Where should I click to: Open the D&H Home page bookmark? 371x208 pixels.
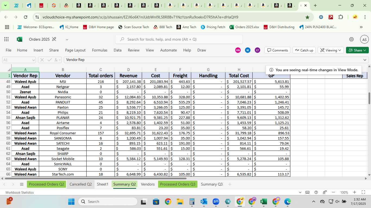pos(98,27)
